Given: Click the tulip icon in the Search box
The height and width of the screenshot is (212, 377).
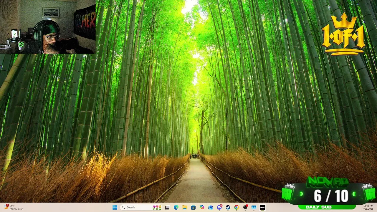Looking at the screenshot, I should [x=157, y=207].
